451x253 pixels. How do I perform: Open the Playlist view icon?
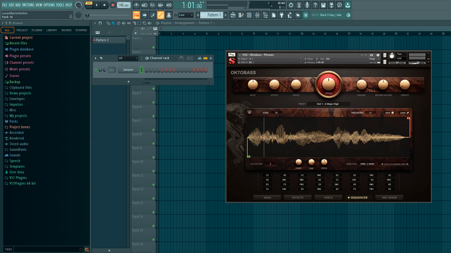(x=233, y=15)
